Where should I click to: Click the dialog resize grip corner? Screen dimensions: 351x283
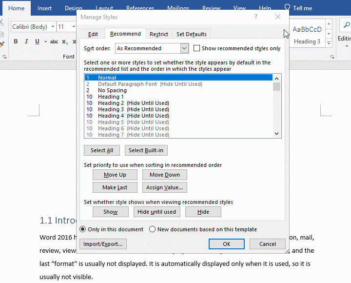[287, 251]
